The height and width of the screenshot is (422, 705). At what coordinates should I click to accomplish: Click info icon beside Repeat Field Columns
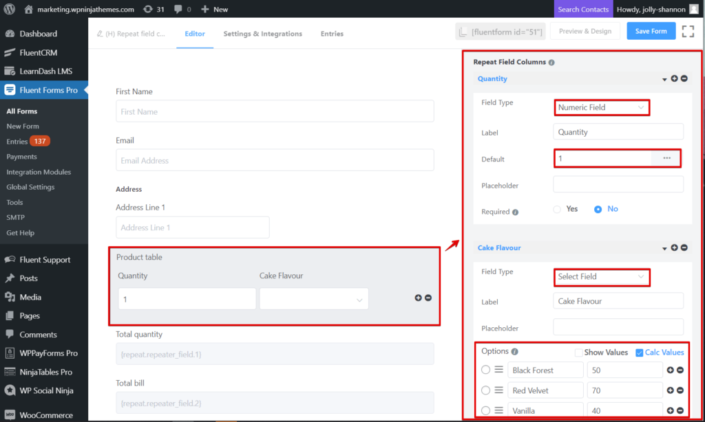(551, 63)
